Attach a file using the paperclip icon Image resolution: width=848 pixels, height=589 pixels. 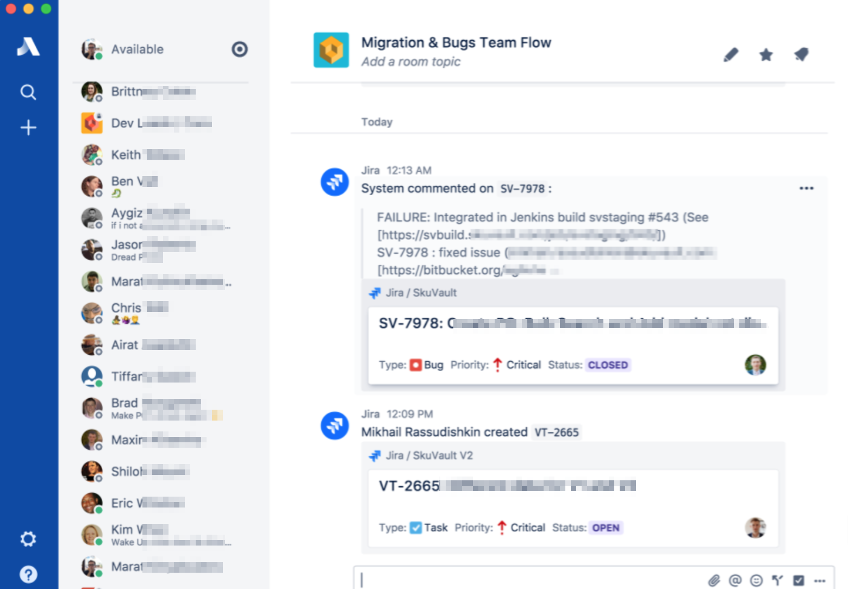[714, 580]
